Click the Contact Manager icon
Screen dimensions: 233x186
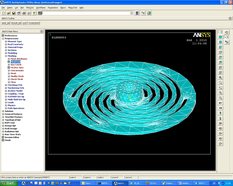point(149,13)
